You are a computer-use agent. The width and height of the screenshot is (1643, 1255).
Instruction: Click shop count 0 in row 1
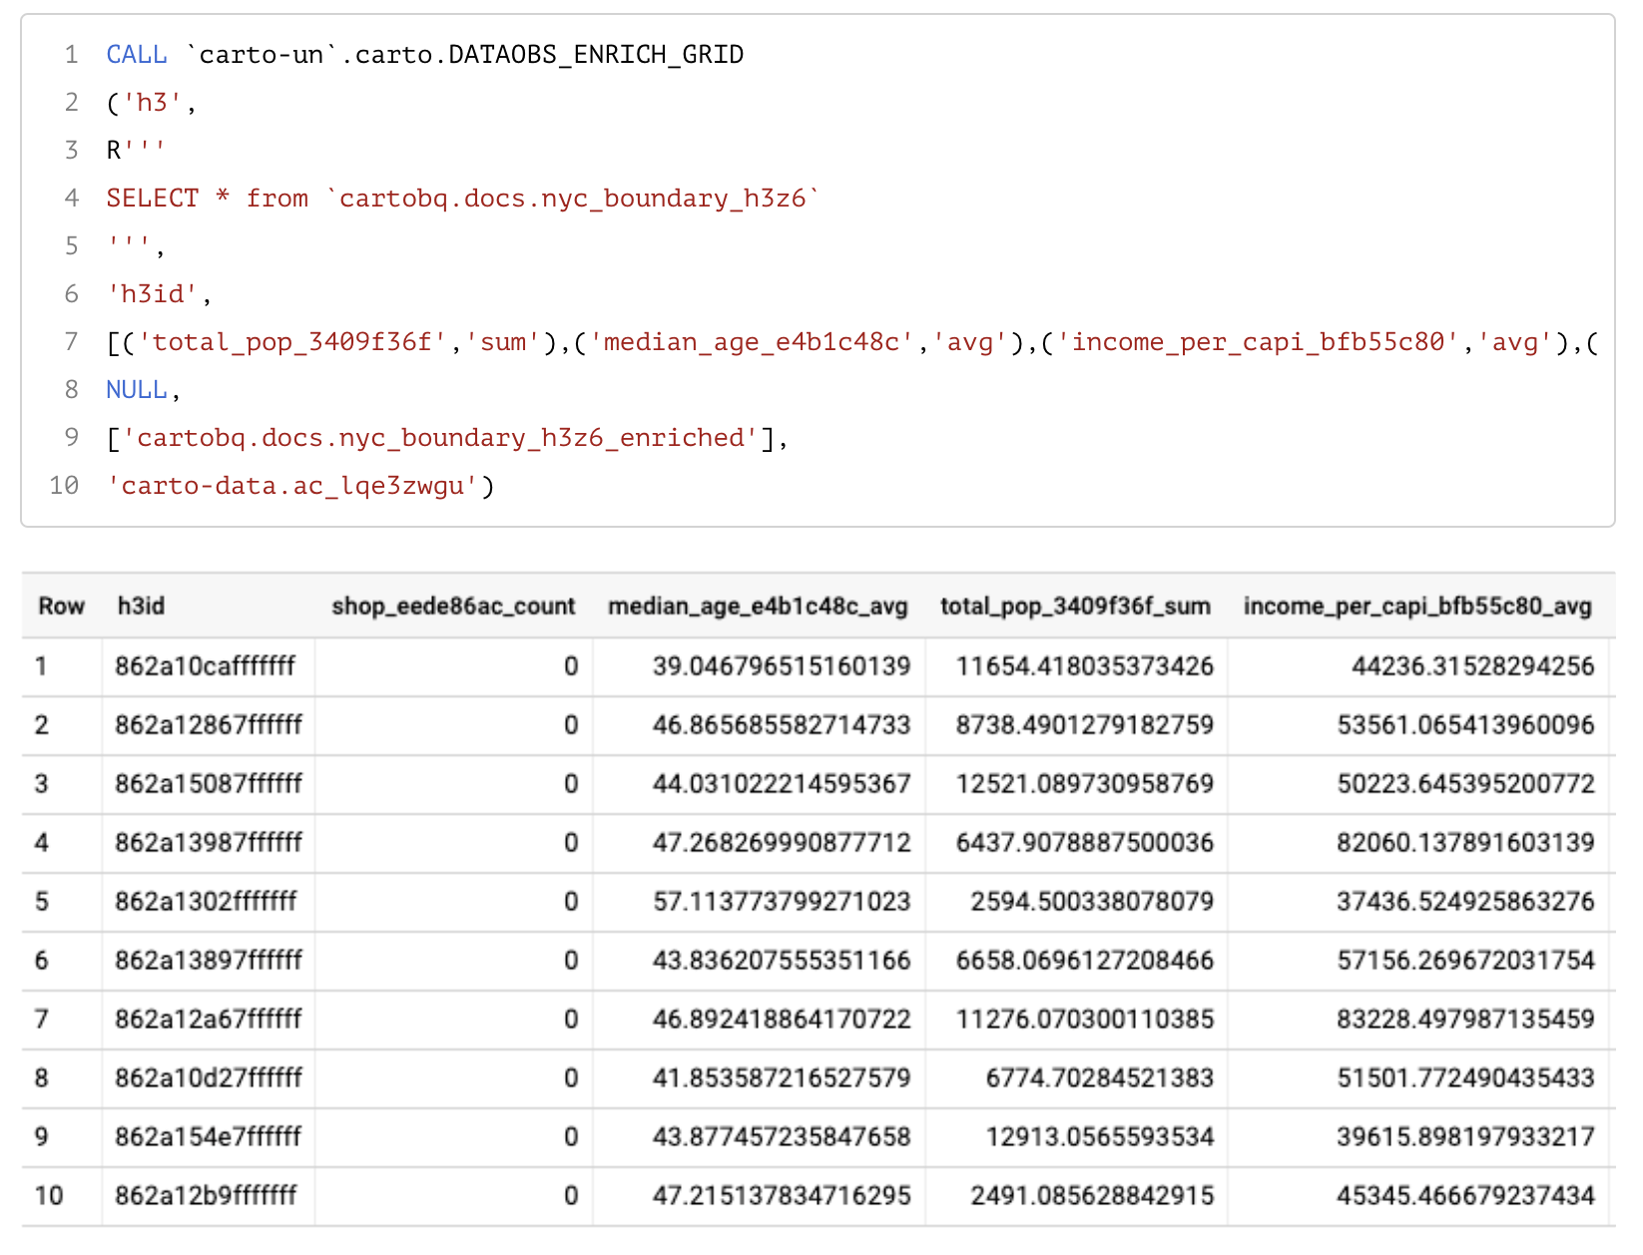[x=571, y=665]
